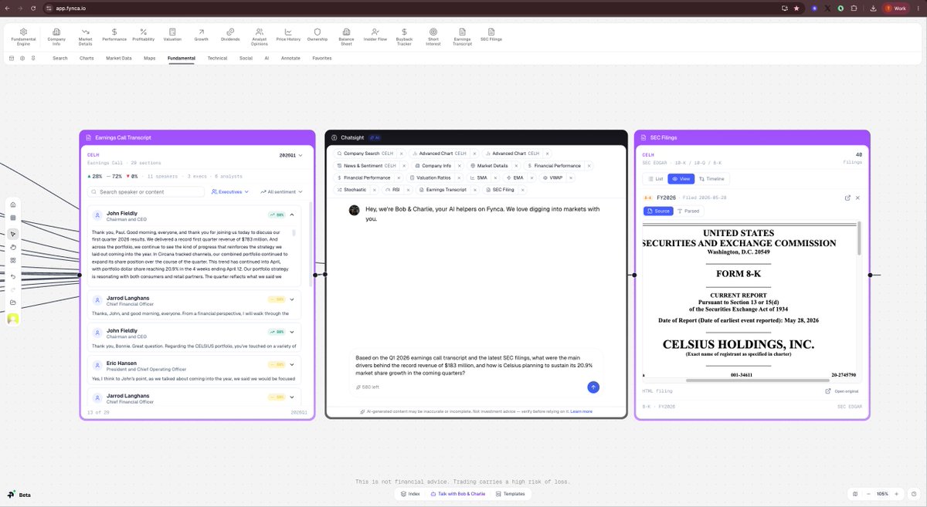The width and height of the screenshot is (927, 507).
Task: Zoom in with the plus button
Action: coord(897,494)
